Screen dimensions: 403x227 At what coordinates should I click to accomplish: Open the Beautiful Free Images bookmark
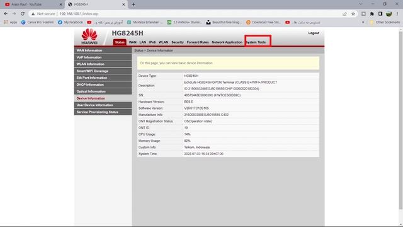coord(224,23)
